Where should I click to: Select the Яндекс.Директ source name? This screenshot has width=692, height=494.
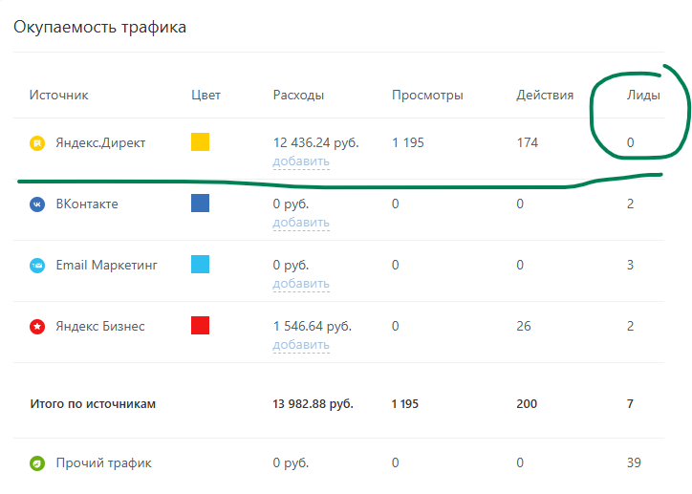(x=100, y=143)
